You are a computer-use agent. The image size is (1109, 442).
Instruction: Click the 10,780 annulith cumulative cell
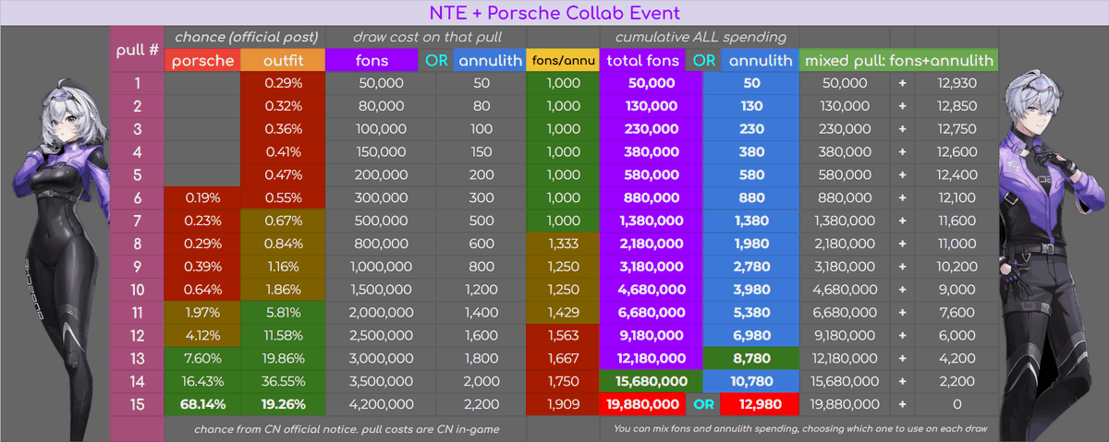(x=749, y=380)
